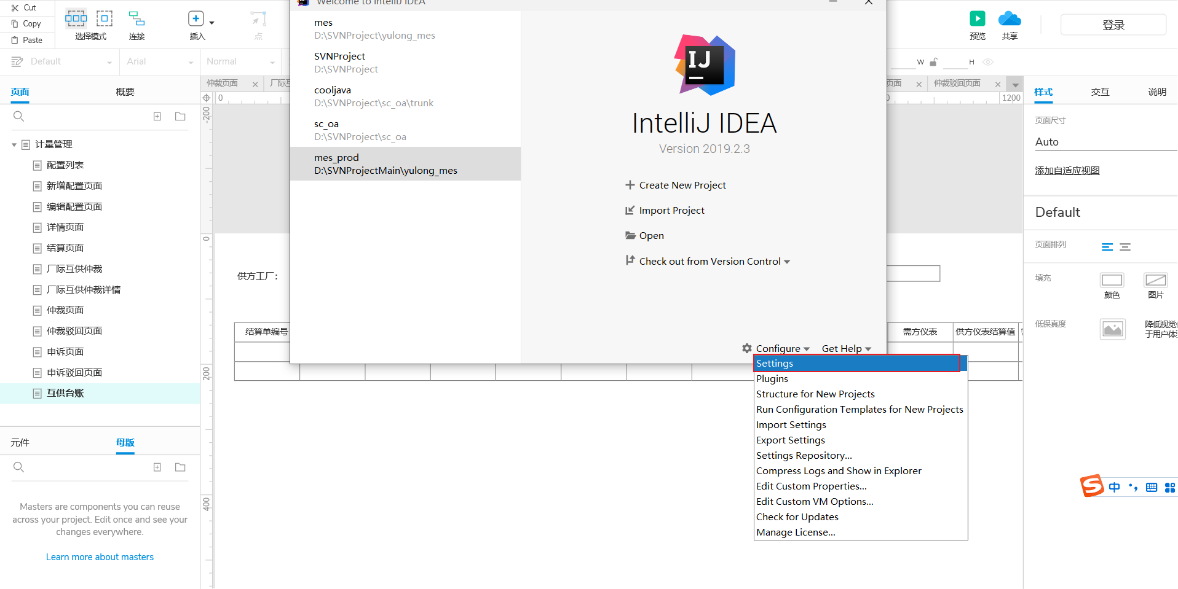This screenshot has width=1178, height=589.
Task: Choose the intersected selection mode icon
Action: pyautogui.click(x=76, y=18)
